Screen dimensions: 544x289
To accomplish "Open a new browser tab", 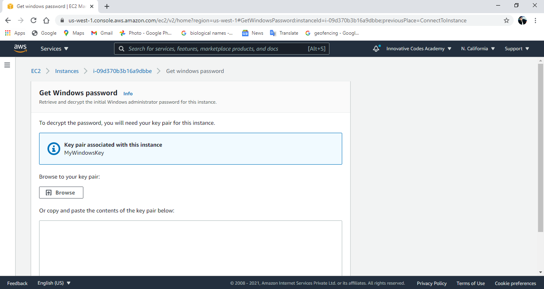I will click(x=107, y=6).
